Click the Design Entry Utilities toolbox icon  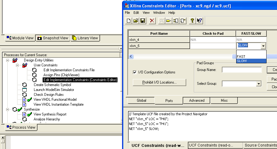[15, 60]
